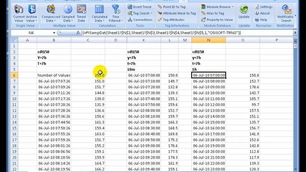Select Property to Value
The image size is (306, 172).
point(217,20)
